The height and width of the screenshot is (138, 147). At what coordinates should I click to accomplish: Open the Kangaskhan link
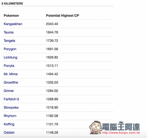13,24
